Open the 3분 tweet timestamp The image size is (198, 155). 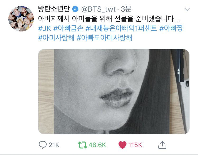pyautogui.click(x=126, y=9)
